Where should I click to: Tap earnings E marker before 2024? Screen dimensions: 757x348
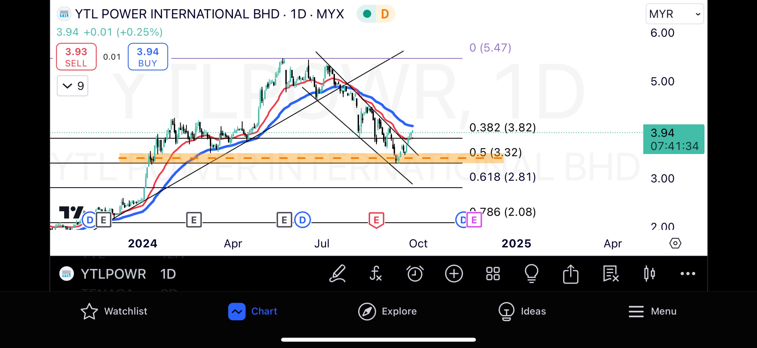pos(103,220)
